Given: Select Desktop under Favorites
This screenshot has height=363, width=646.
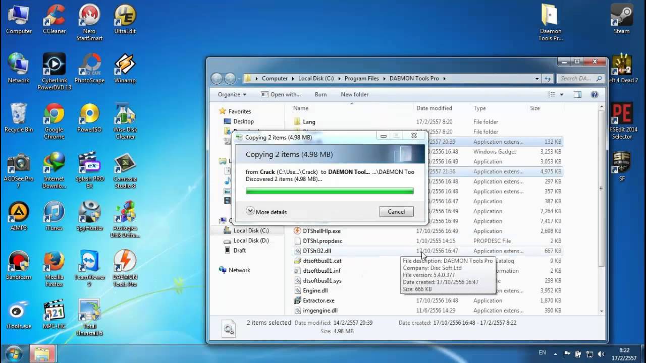Looking at the screenshot, I should tap(243, 122).
